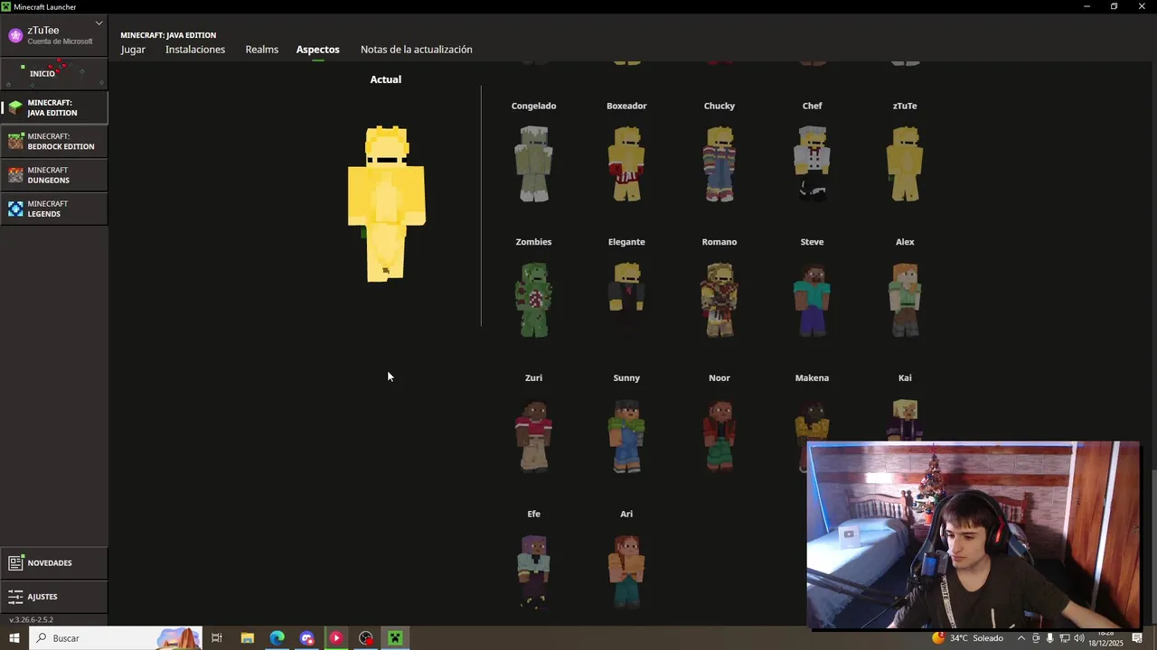1157x650 pixels.
Task: Open Notas de la actualización tab
Action: coord(416,50)
